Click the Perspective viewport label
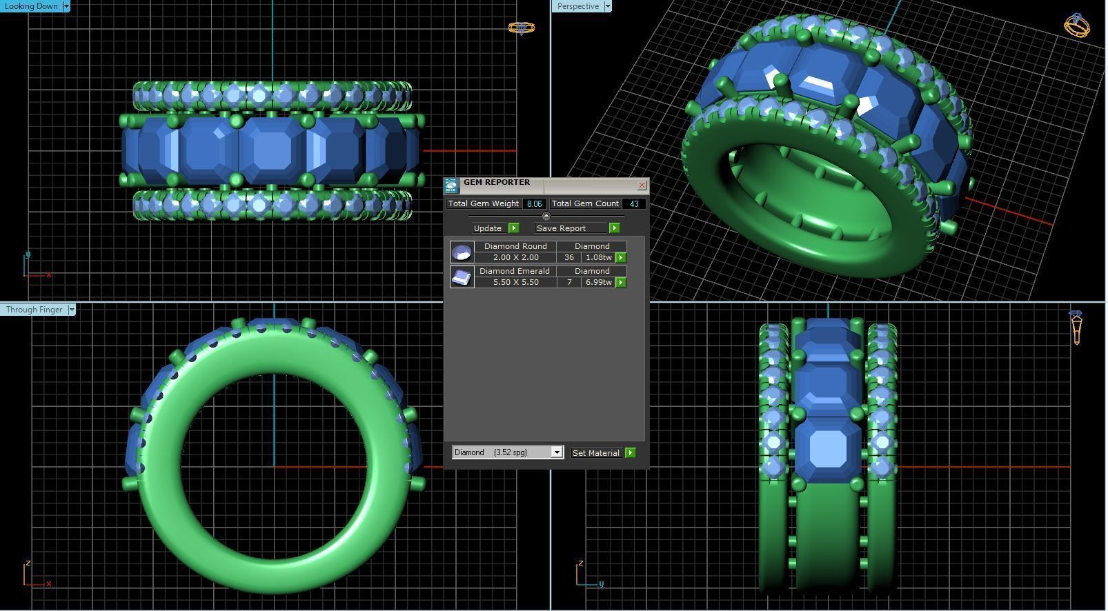The height and width of the screenshot is (611, 1108). 577,6
